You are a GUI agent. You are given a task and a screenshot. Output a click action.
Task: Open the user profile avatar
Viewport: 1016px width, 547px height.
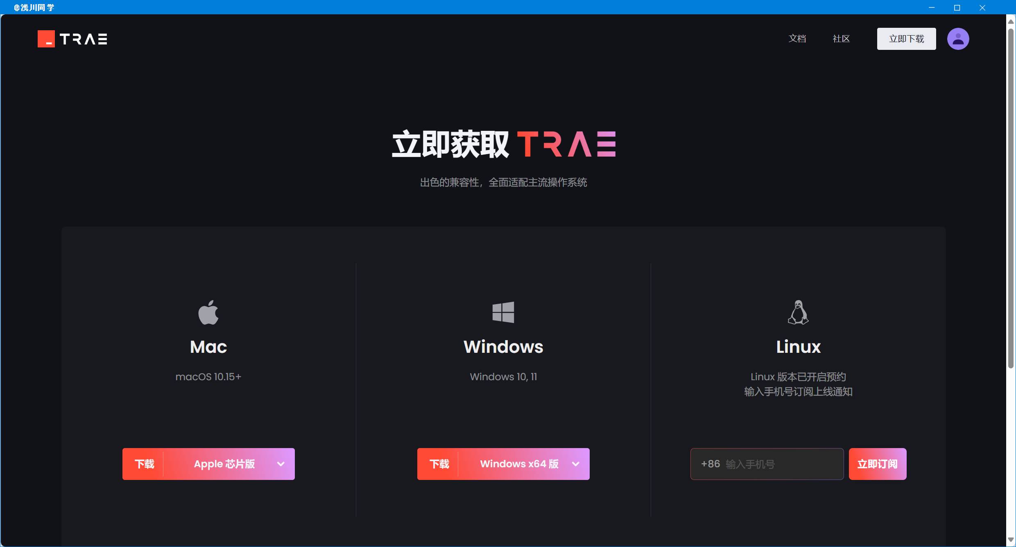pos(958,39)
